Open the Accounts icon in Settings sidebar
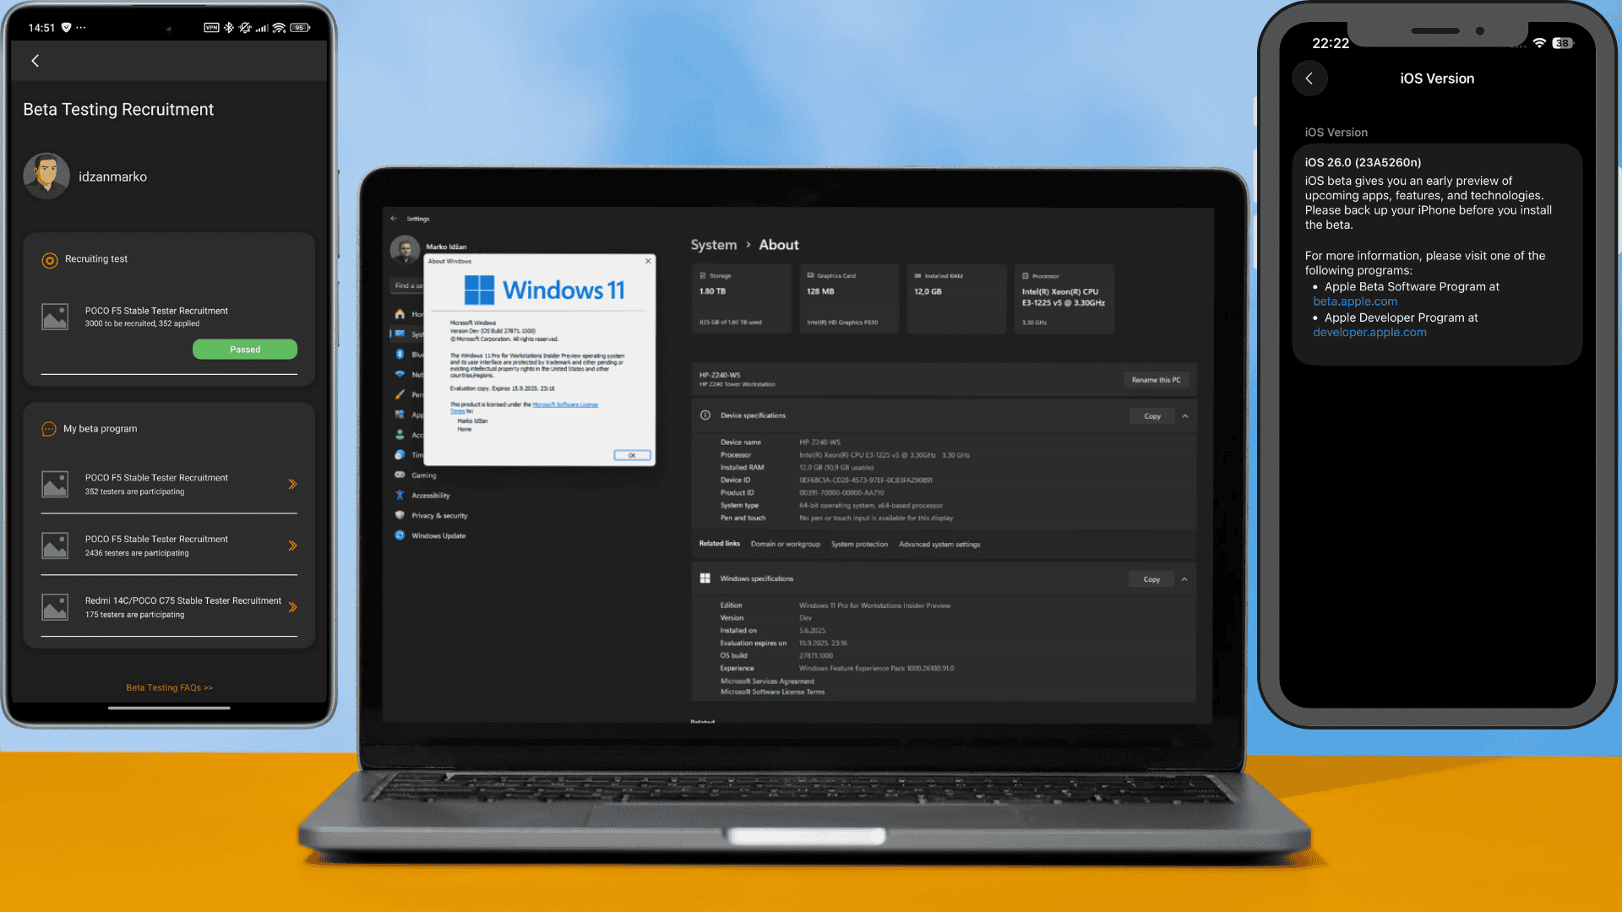 coord(400,435)
